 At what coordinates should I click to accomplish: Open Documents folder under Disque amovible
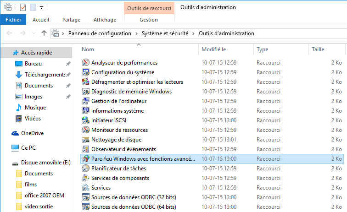[x=39, y=174]
